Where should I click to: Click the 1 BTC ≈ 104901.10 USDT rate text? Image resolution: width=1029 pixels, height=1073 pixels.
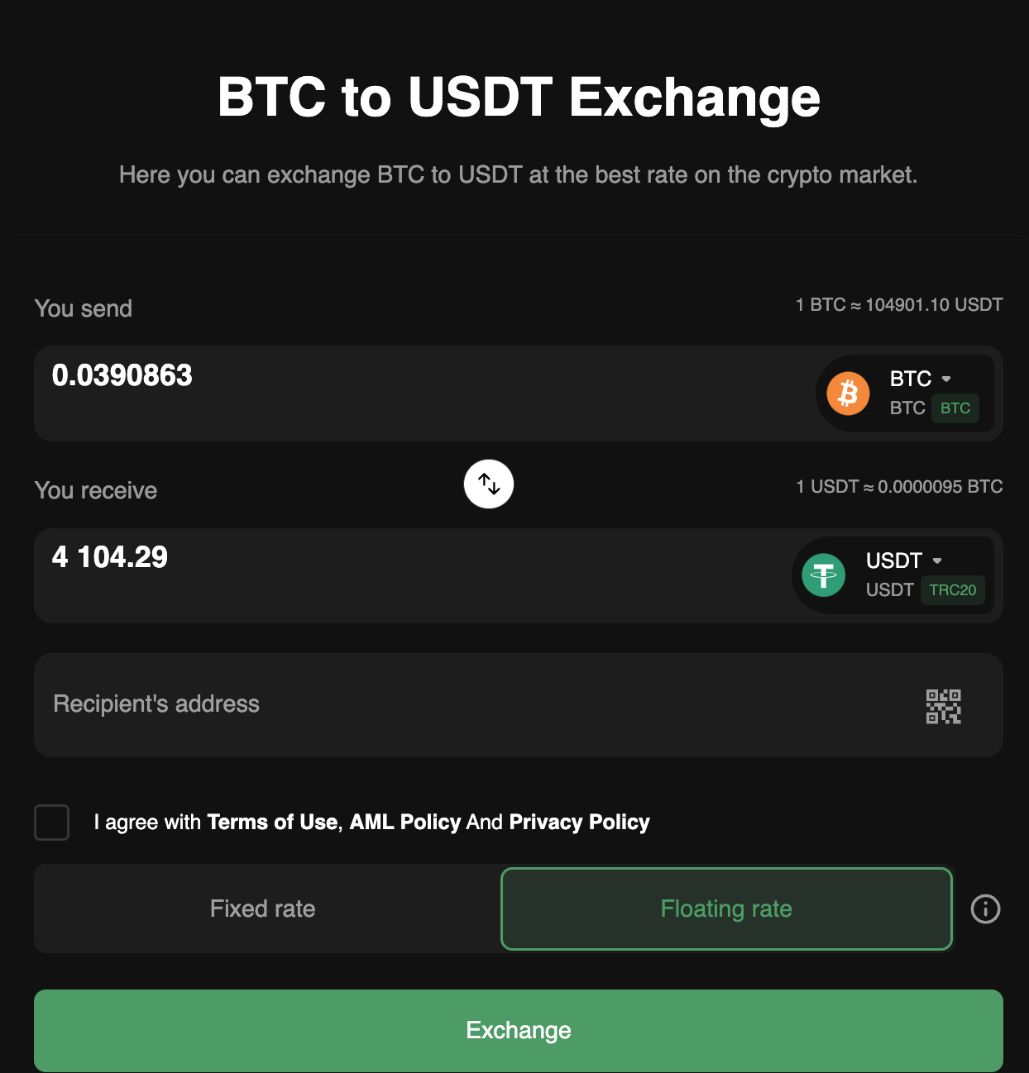point(899,305)
